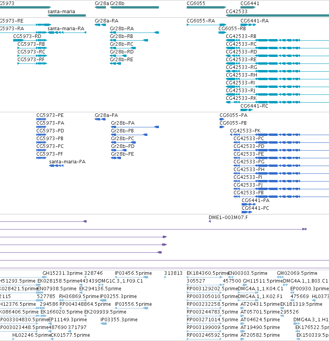Click transcript label CG42533-RC
The image size is (329, 341).
tap(241, 44)
